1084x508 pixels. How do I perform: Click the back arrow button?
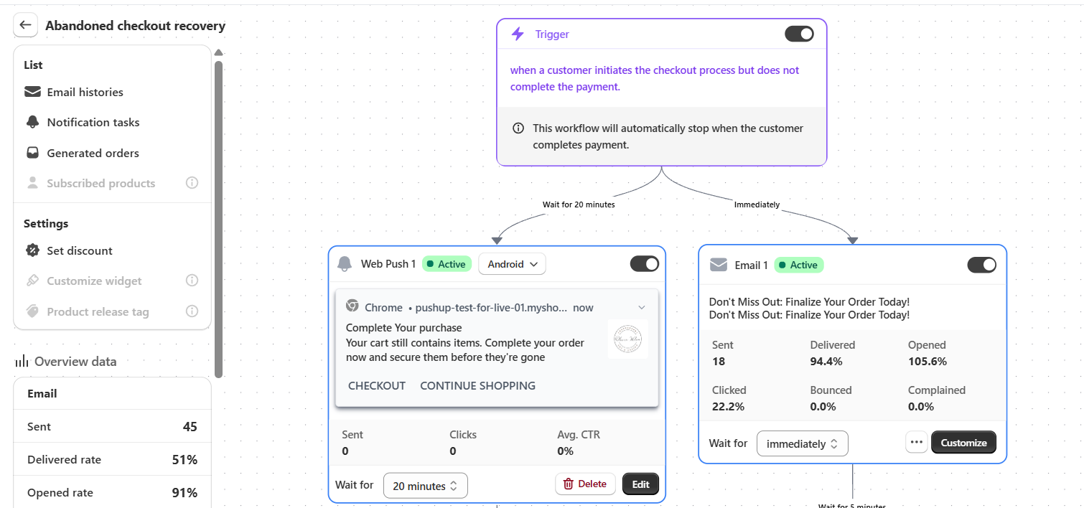[26, 25]
